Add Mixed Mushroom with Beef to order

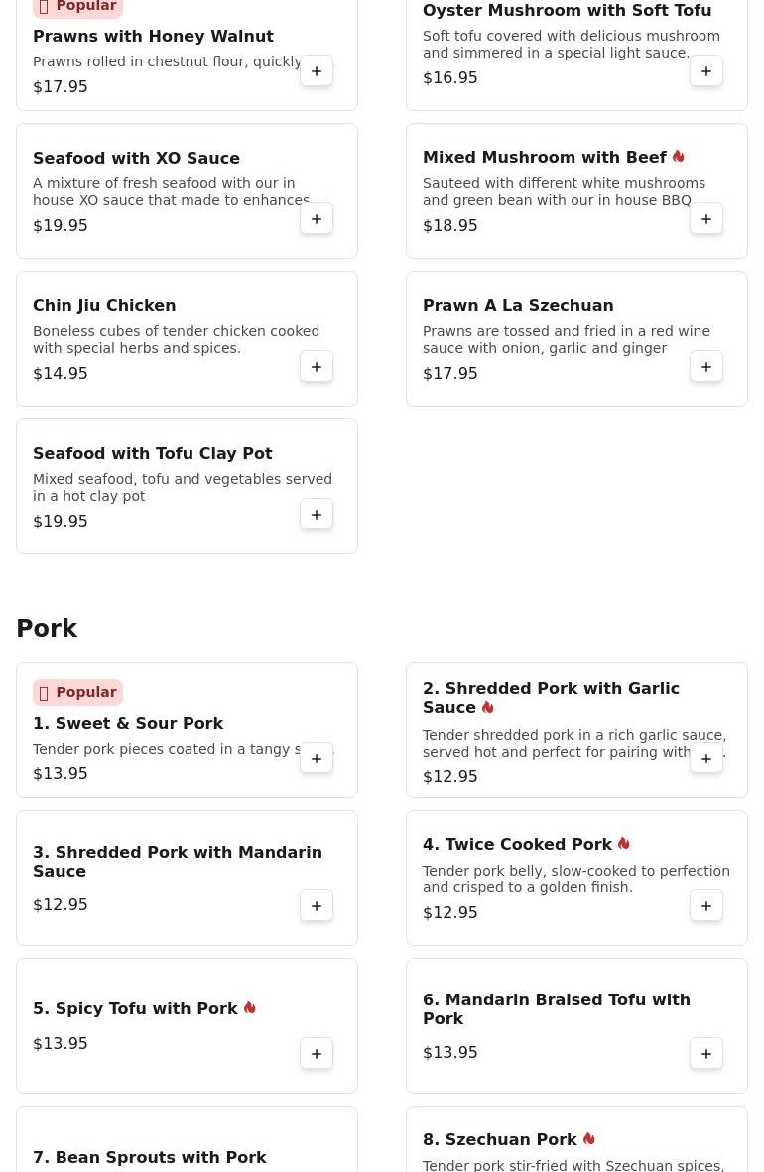[x=706, y=219]
